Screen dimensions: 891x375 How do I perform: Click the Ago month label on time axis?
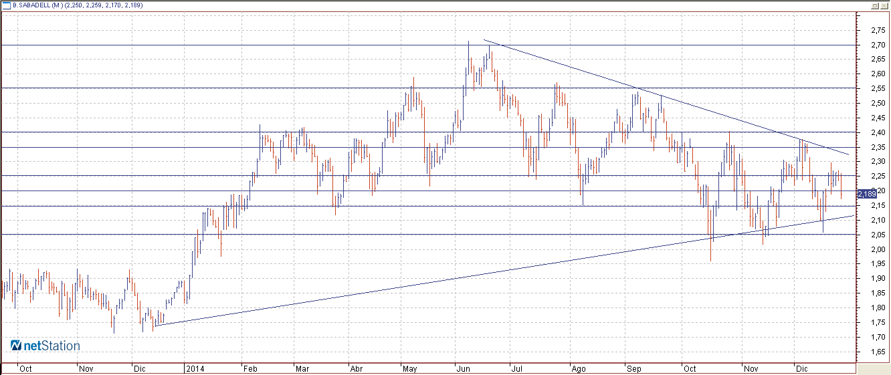pos(579,368)
